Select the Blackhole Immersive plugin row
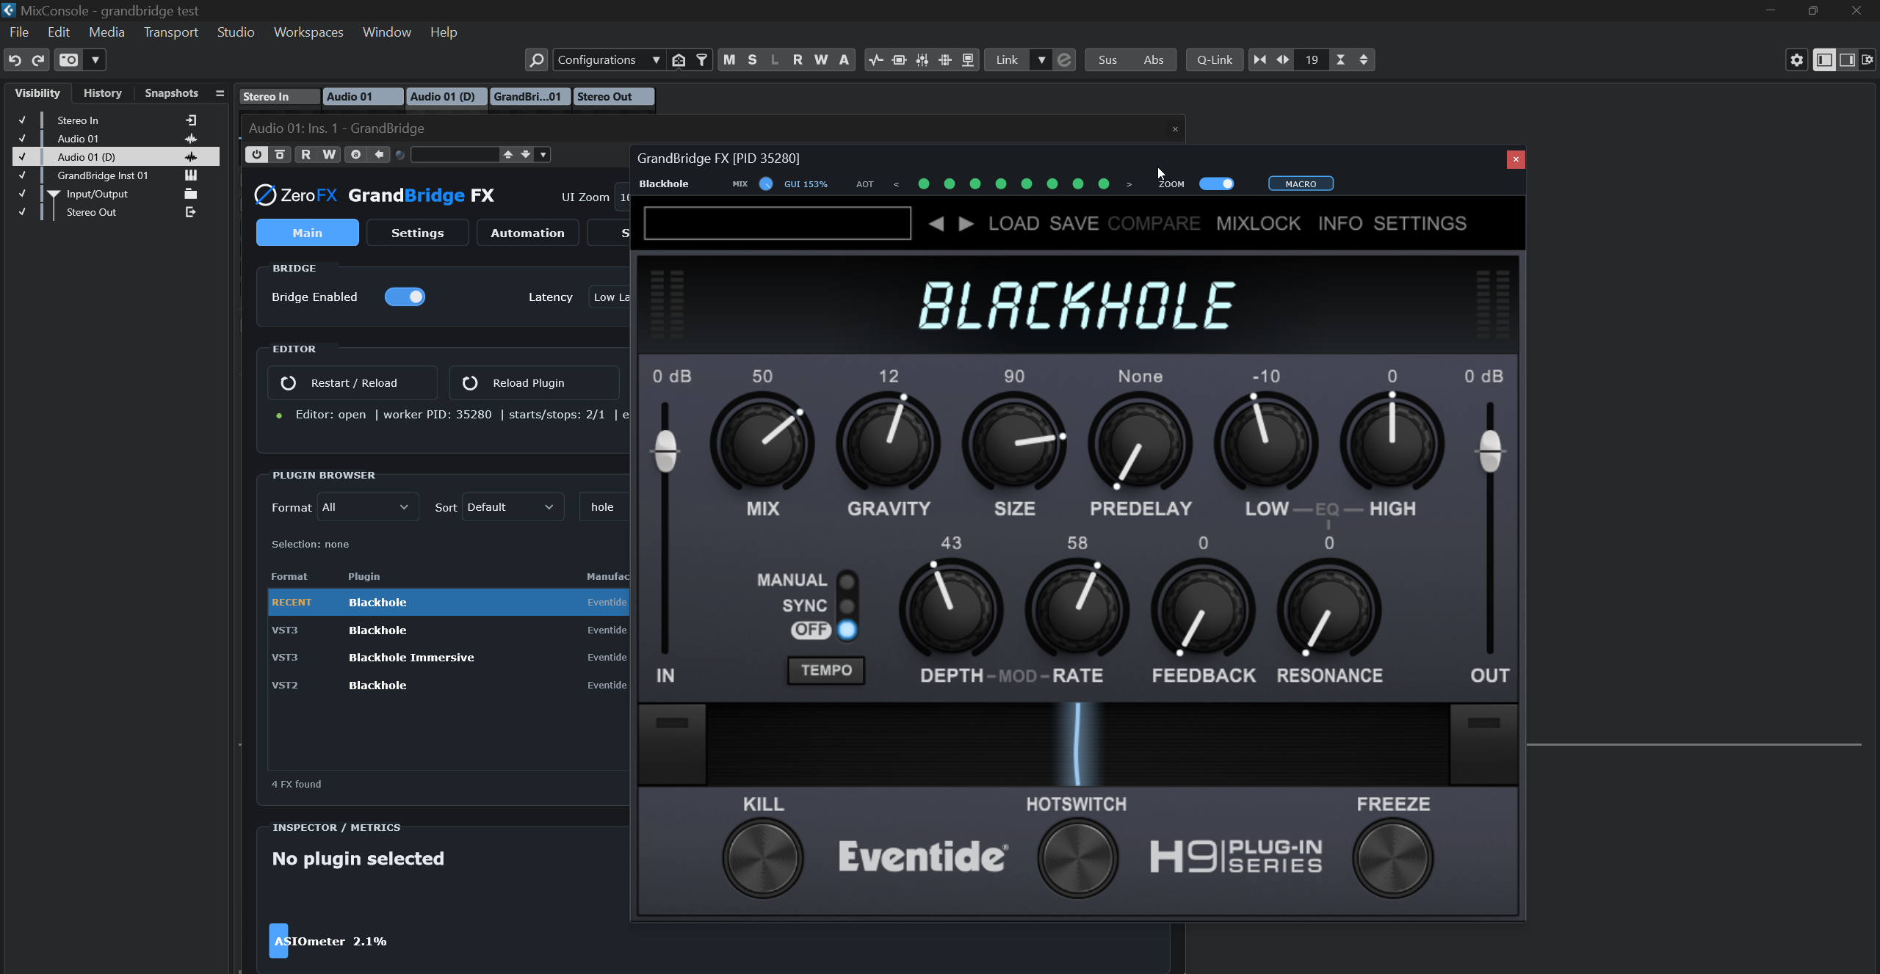 coord(449,658)
